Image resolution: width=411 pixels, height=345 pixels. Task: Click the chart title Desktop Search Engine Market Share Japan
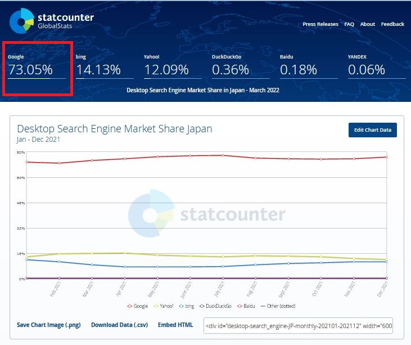click(115, 129)
